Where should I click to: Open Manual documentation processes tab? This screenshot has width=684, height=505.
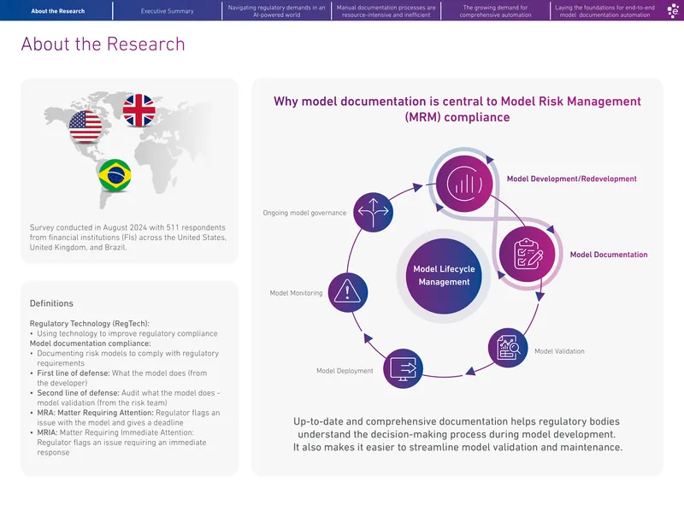tap(386, 11)
